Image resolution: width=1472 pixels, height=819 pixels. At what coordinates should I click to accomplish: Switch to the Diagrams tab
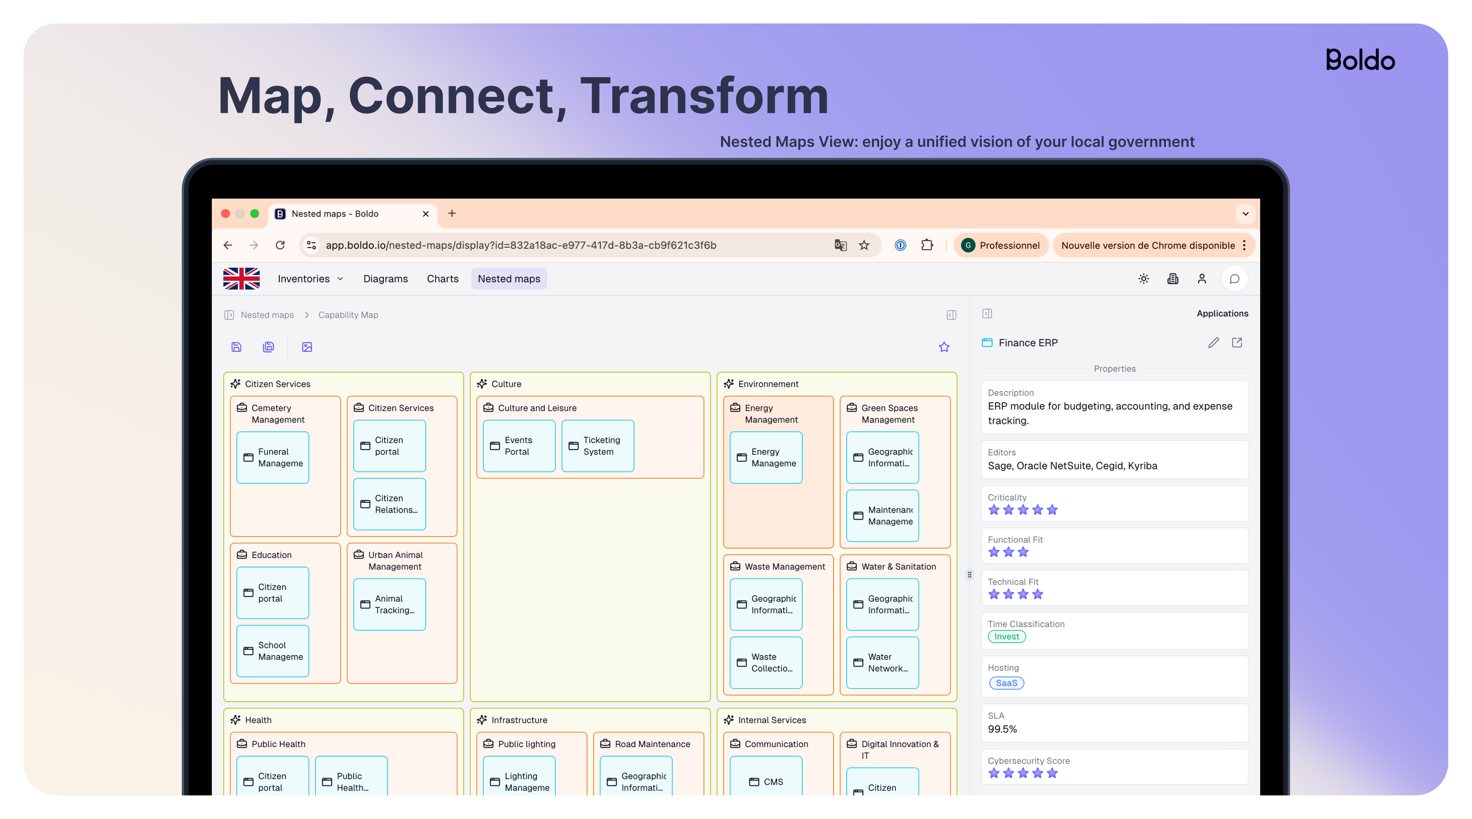(x=385, y=278)
